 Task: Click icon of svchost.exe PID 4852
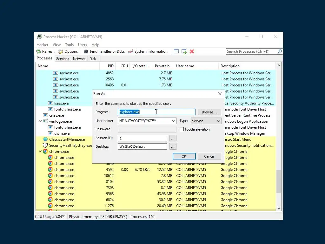click(55, 73)
